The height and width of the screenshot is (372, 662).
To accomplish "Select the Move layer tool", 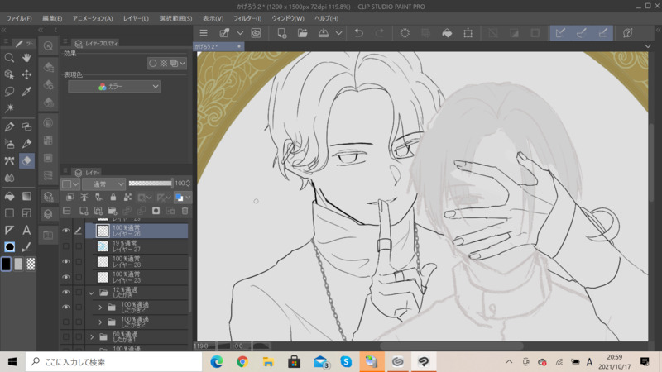I will click(x=26, y=74).
